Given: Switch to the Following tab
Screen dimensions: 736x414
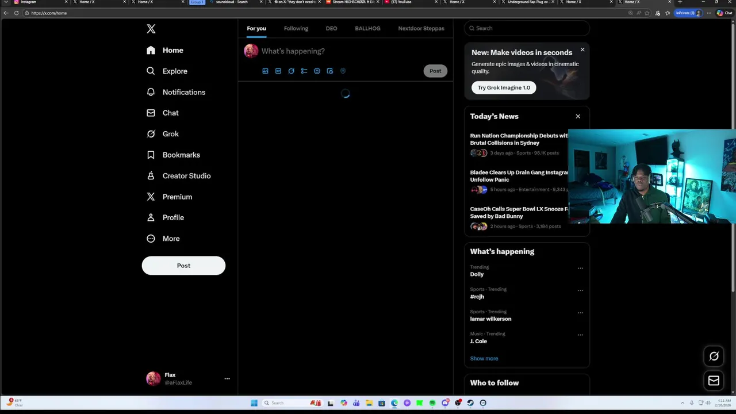Looking at the screenshot, I should pyautogui.click(x=296, y=28).
